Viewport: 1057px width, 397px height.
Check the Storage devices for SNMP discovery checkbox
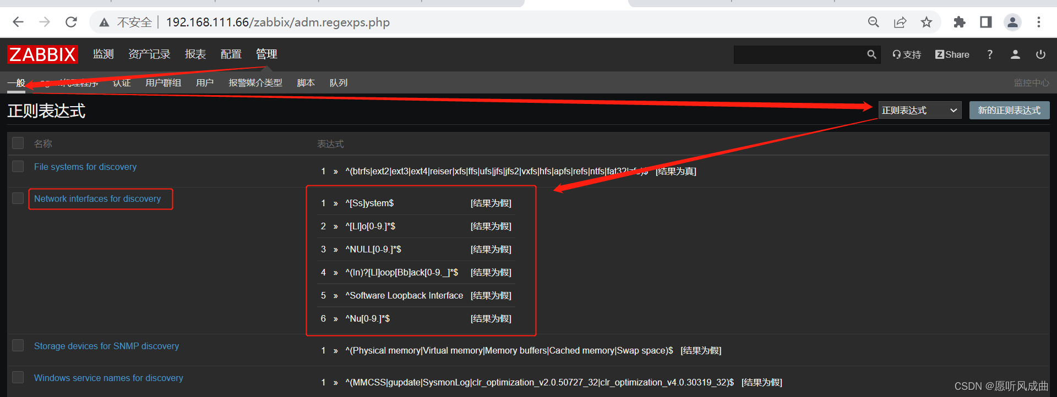18,345
